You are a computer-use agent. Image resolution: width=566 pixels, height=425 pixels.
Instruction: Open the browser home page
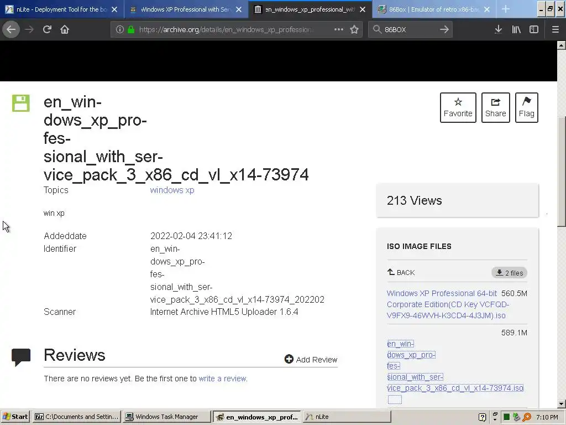65,29
